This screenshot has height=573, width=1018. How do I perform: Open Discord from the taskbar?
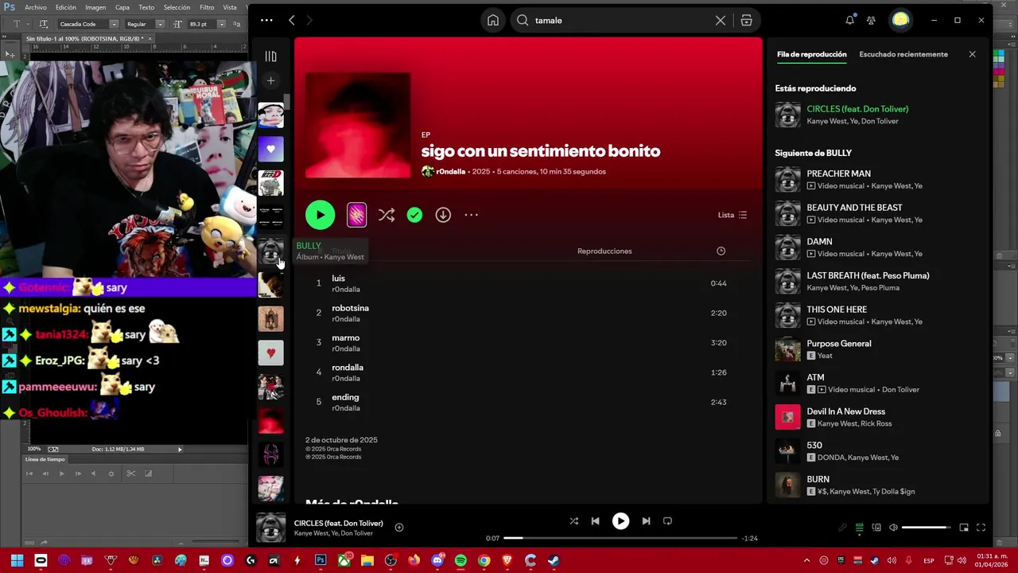coord(437,560)
